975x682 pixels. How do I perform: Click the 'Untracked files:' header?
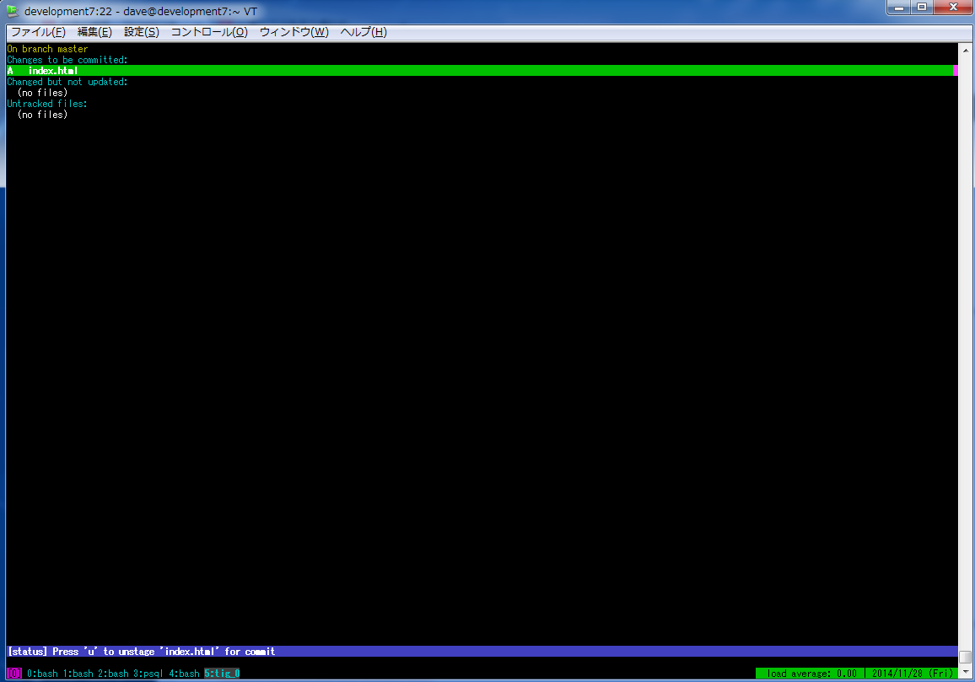pos(47,104)
